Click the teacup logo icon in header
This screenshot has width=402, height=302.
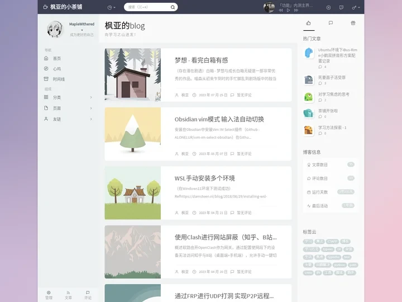tap(45, 7)
